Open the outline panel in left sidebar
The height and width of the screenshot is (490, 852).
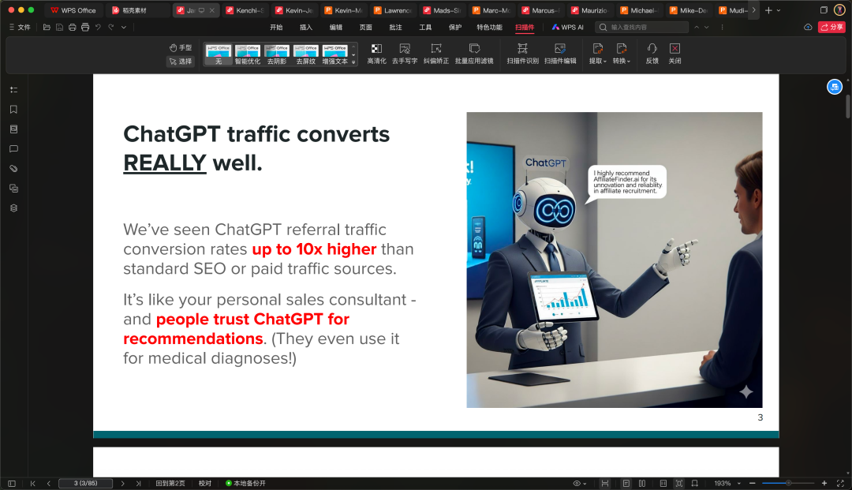pos(13,90)
